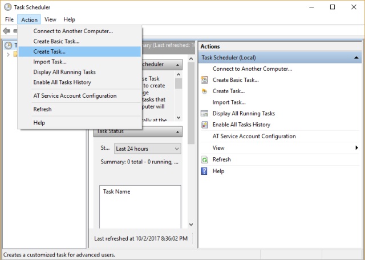Choose Help in the Action dropdown menu
Viewport: 365px width, 260px height.
[80, 123]
